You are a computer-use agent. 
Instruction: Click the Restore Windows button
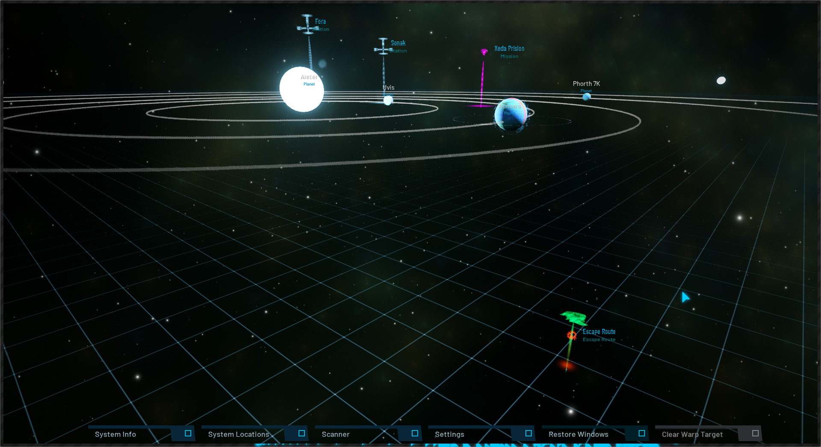click(579, 434)
